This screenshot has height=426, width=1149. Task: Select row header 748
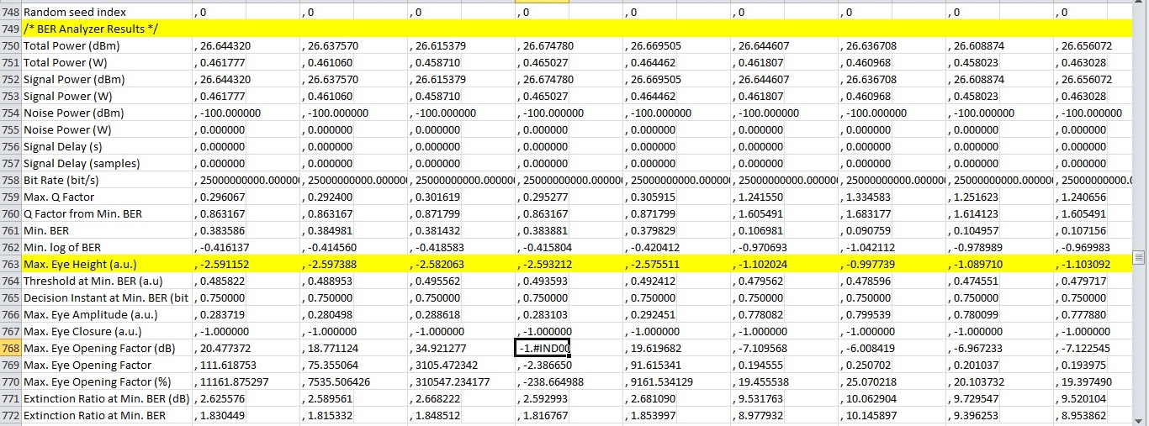pyautogui.click(x=11, y=13)
